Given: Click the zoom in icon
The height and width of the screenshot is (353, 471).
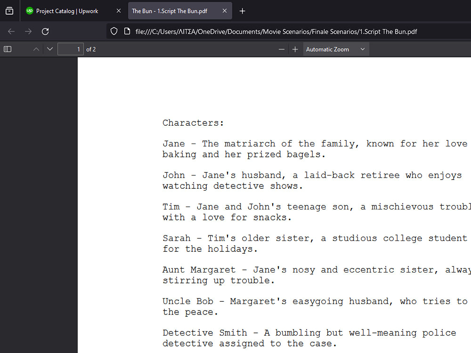Looking at the screenshot, I should pos(294,48).
